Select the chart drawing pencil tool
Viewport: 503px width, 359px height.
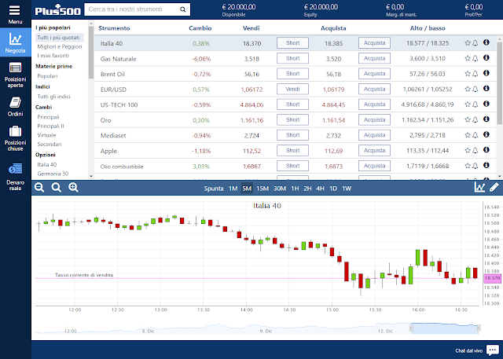[x=494, y=187]
